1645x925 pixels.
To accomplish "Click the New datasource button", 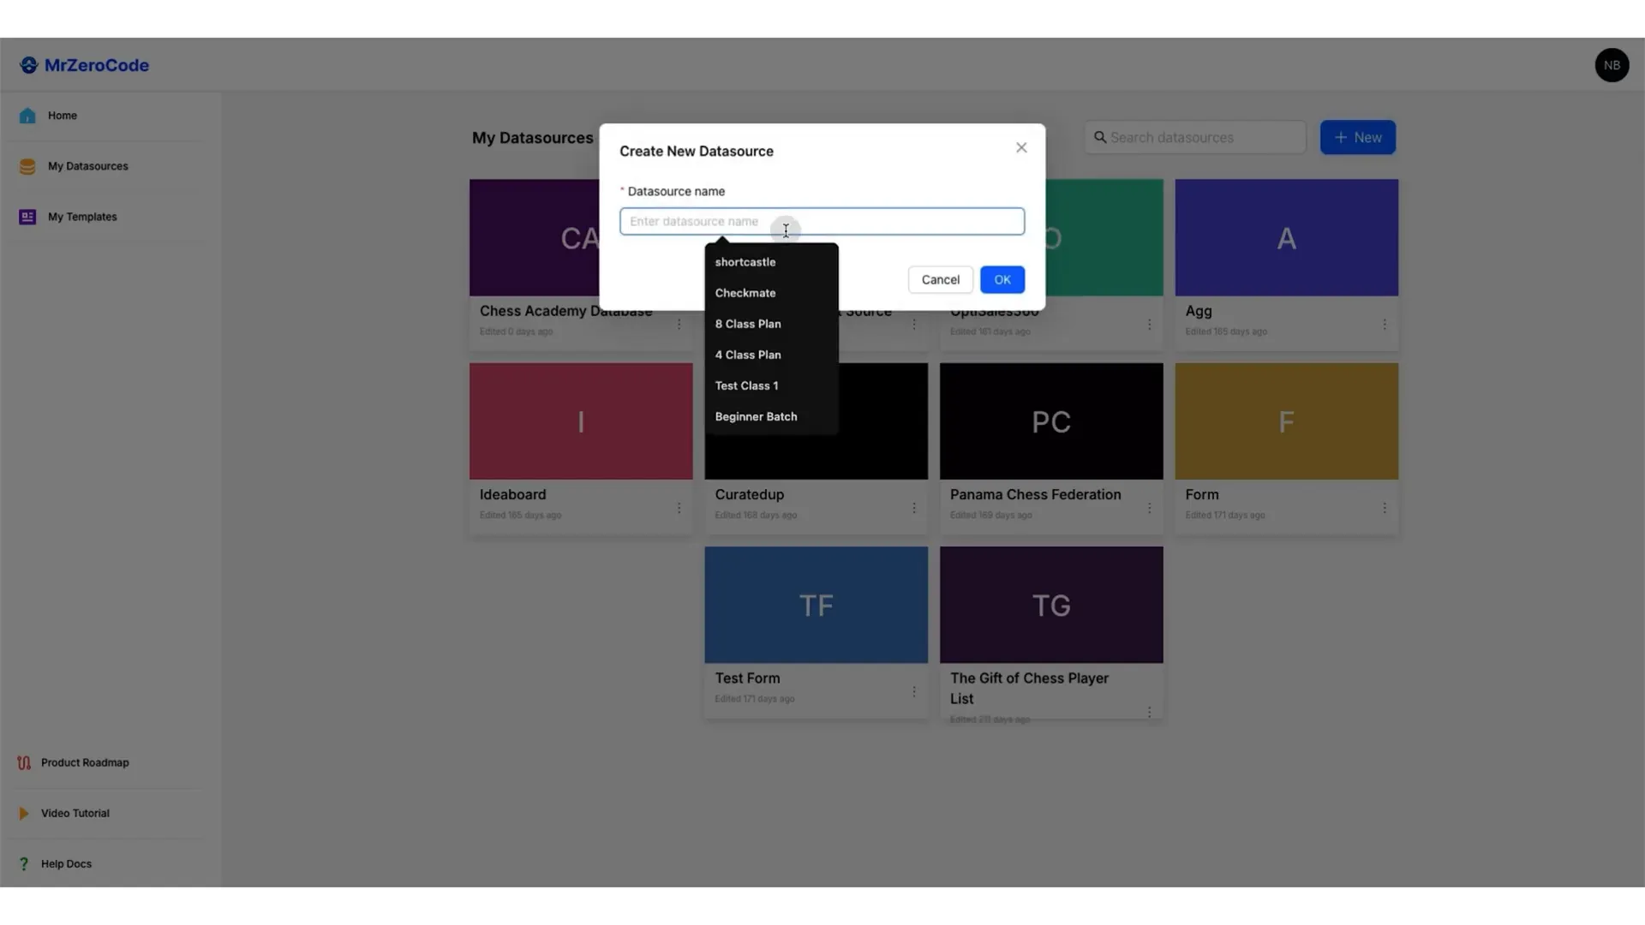I will 1357,137.
